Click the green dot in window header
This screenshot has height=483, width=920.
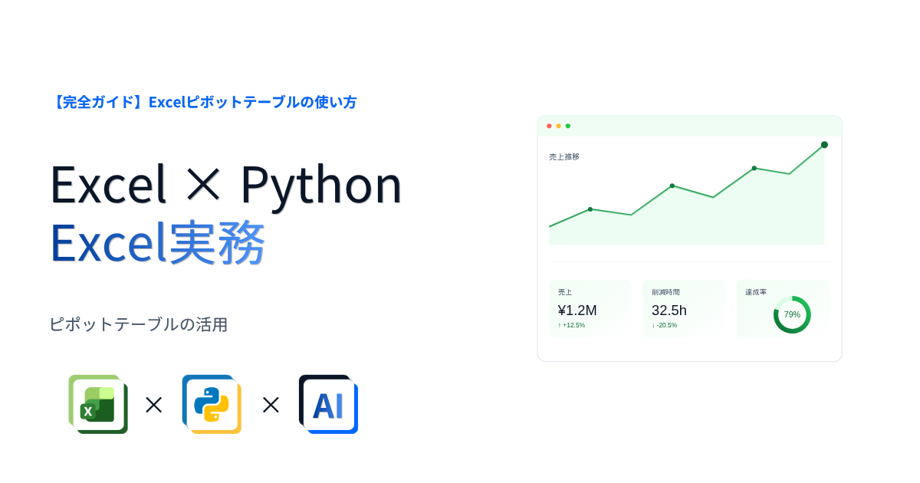568,126
